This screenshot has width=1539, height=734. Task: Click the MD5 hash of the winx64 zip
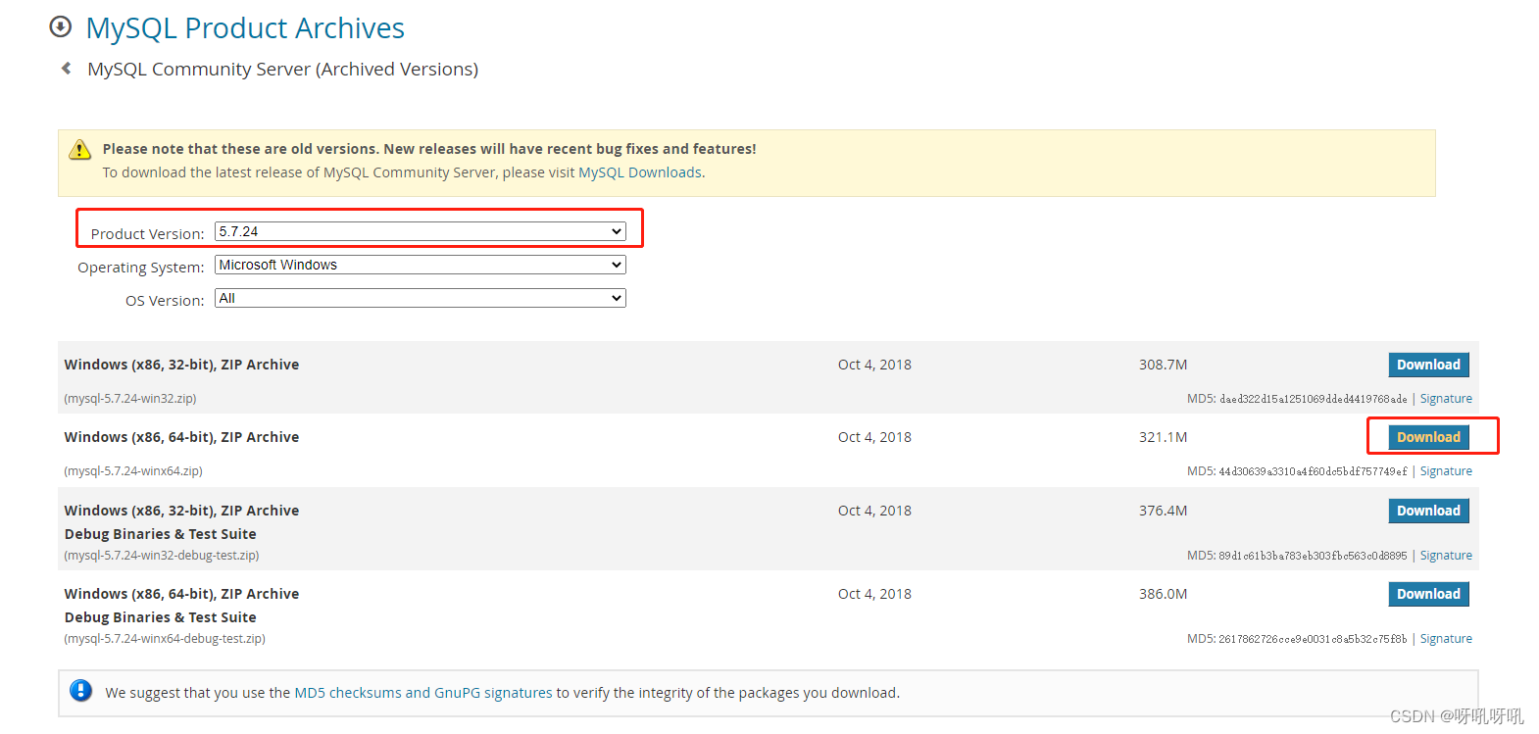(x=1313, y=471)
